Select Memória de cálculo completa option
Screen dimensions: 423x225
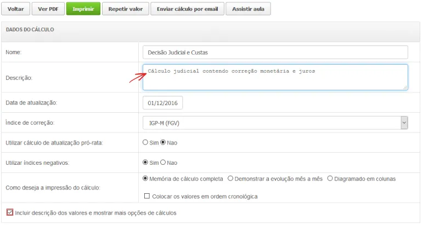145,178
